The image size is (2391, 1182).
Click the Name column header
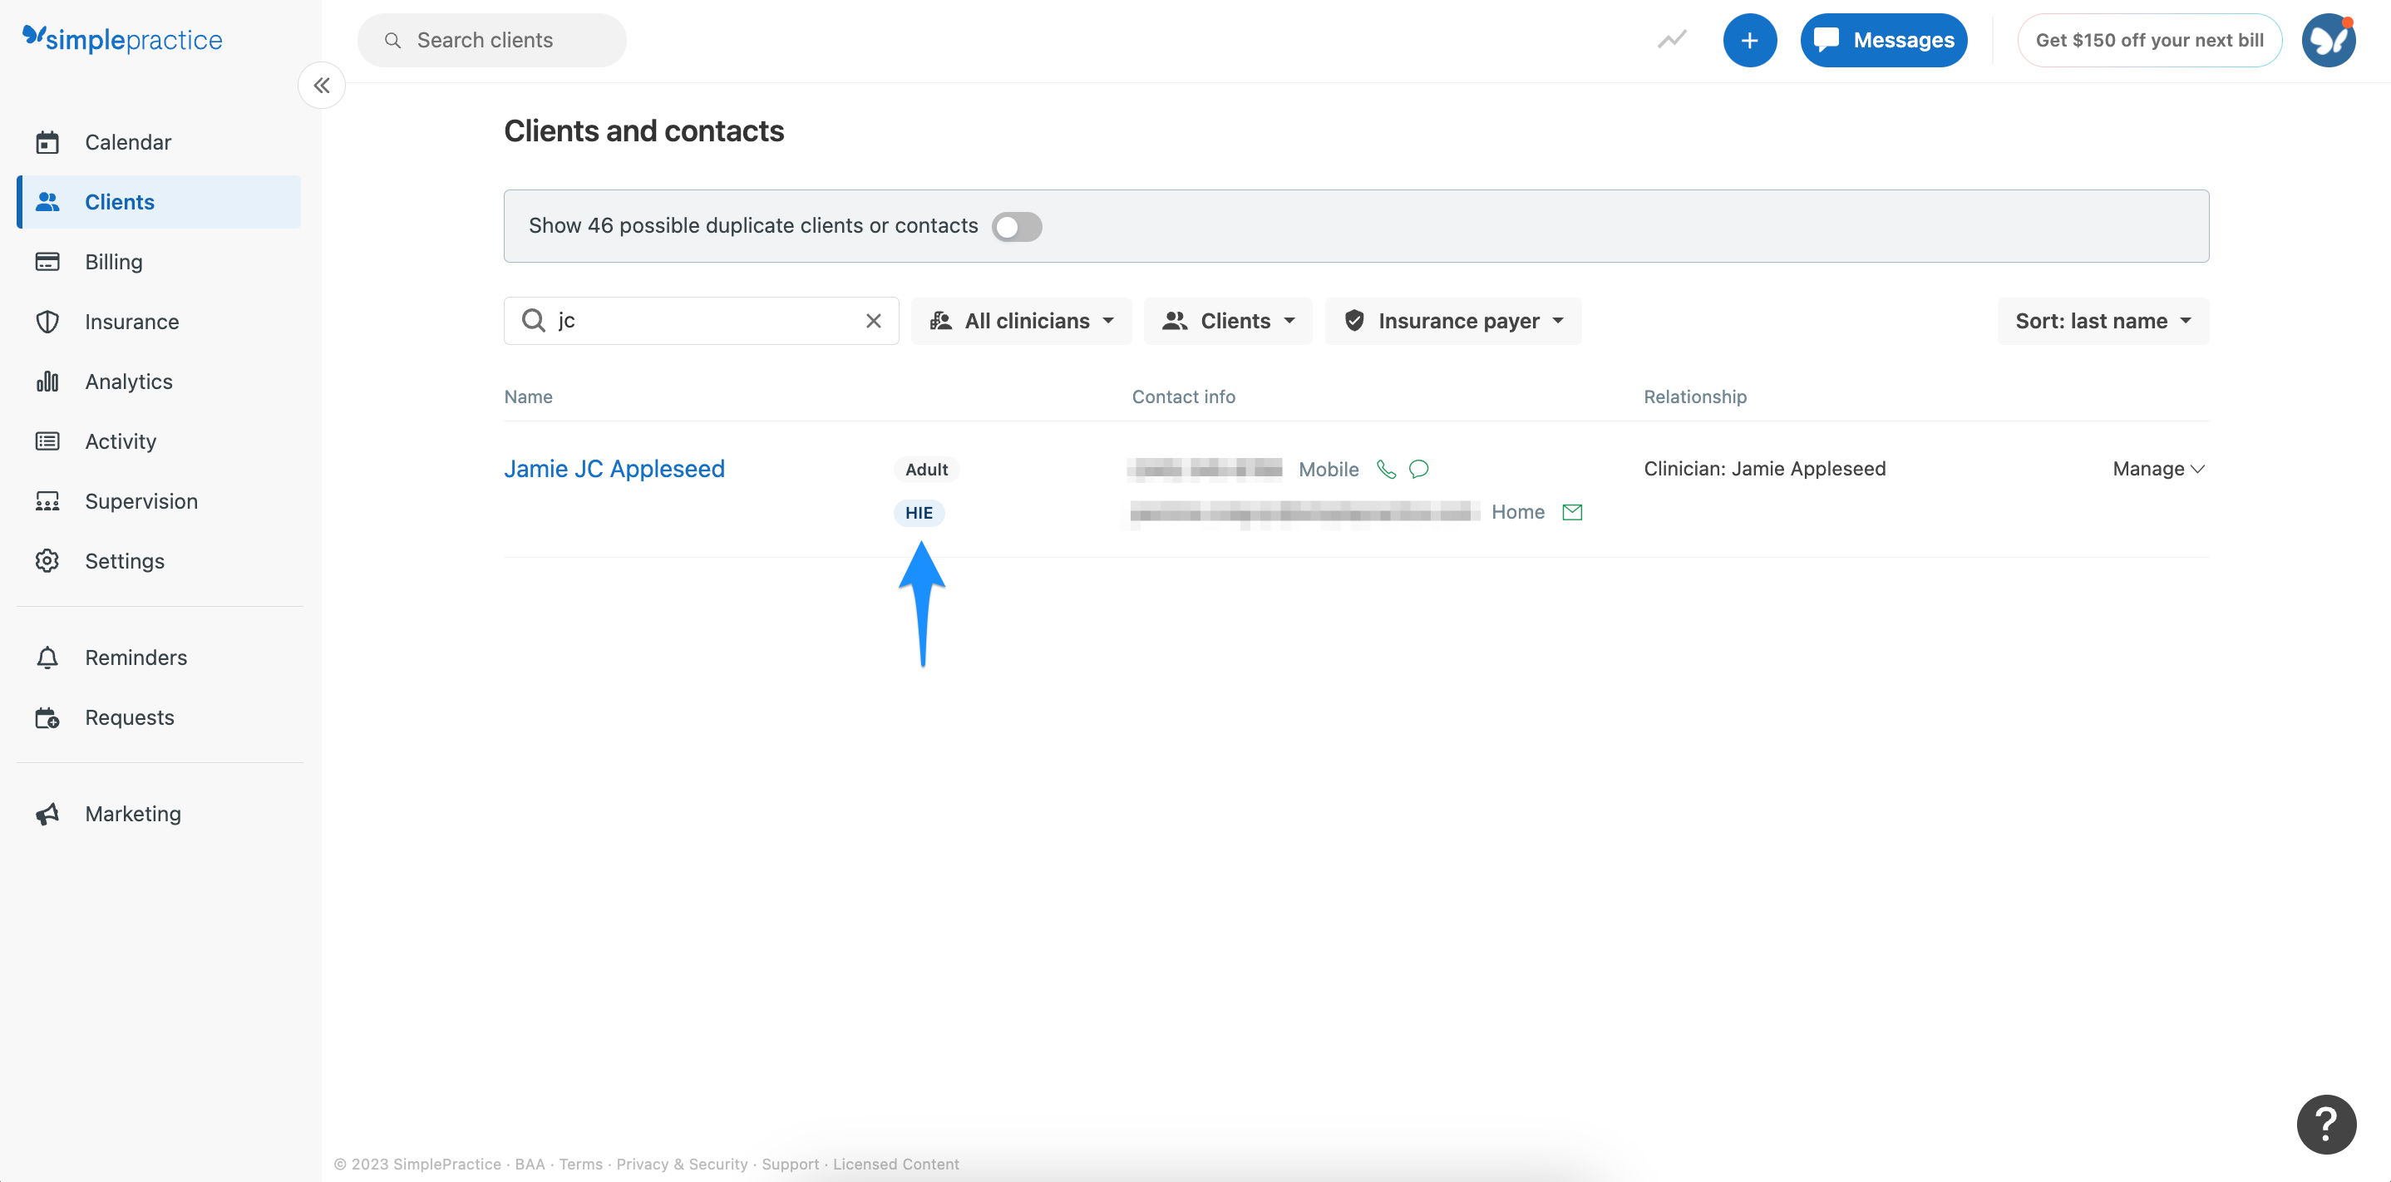[x=528, y=396]
